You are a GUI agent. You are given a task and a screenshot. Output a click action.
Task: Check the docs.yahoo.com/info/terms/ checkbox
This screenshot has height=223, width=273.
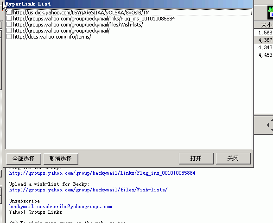(9, 37)
